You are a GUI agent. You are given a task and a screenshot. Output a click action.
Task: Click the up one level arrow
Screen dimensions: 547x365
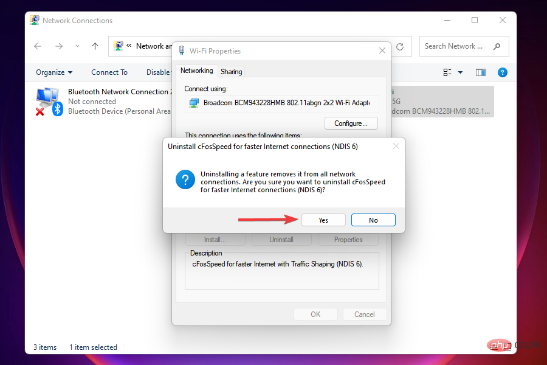click(x=95, y=46)
